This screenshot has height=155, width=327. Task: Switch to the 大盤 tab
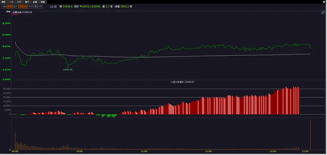point(11,2)
